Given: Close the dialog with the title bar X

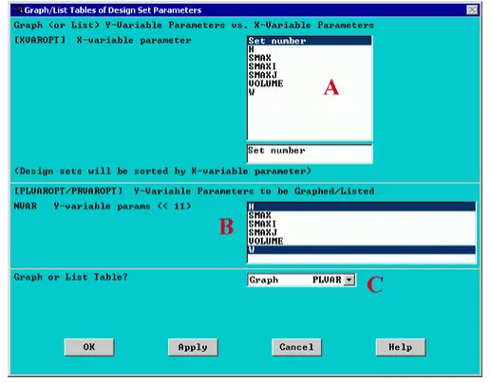Looking at the screenshot, I should point(472,10).
